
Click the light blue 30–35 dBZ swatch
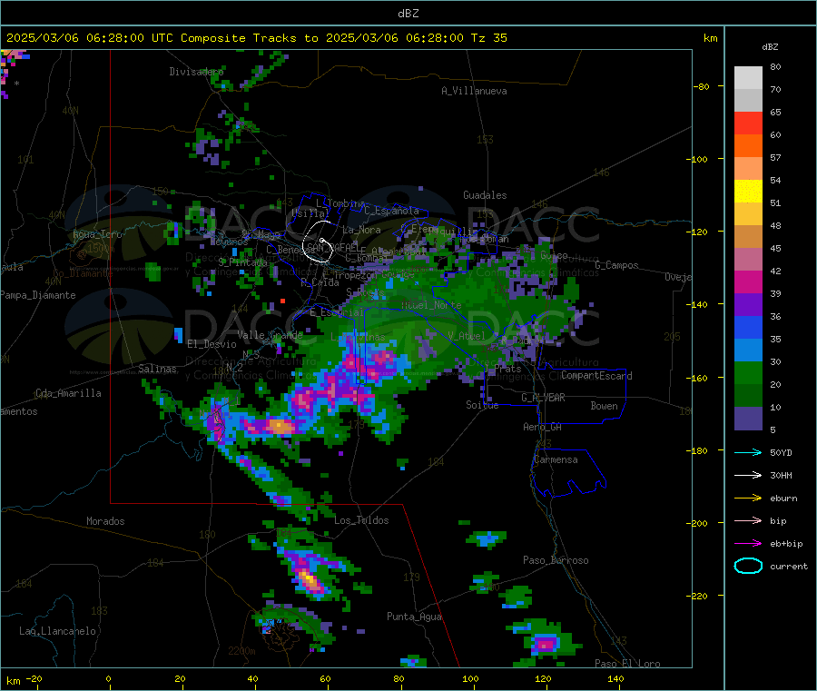[748, 350]
